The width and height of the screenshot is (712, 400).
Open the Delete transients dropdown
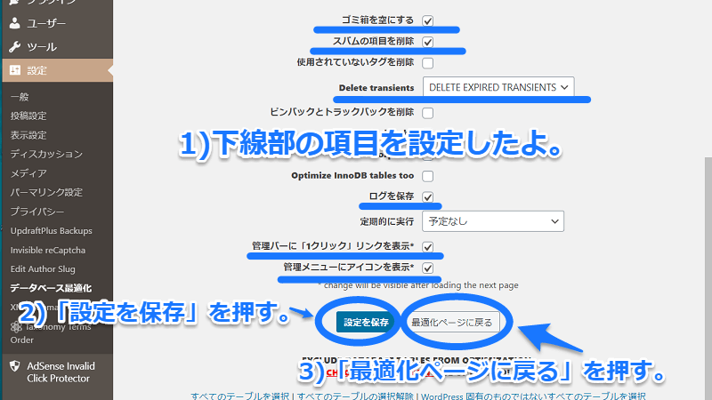click(x=498, y=87)
